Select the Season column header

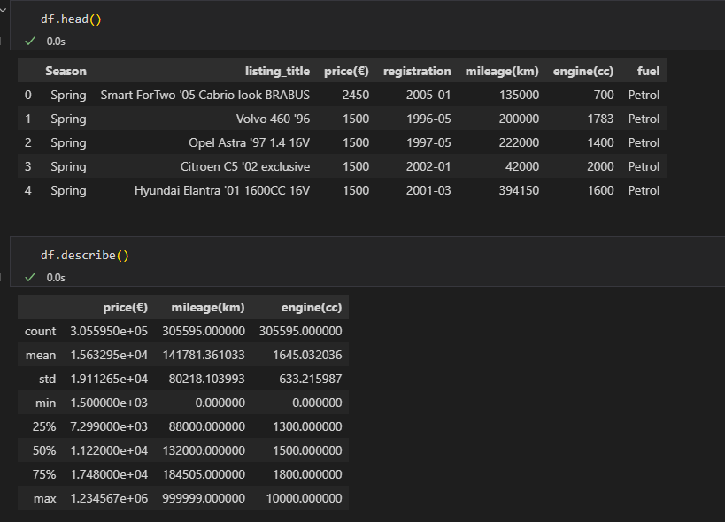(x=66, y=71)
